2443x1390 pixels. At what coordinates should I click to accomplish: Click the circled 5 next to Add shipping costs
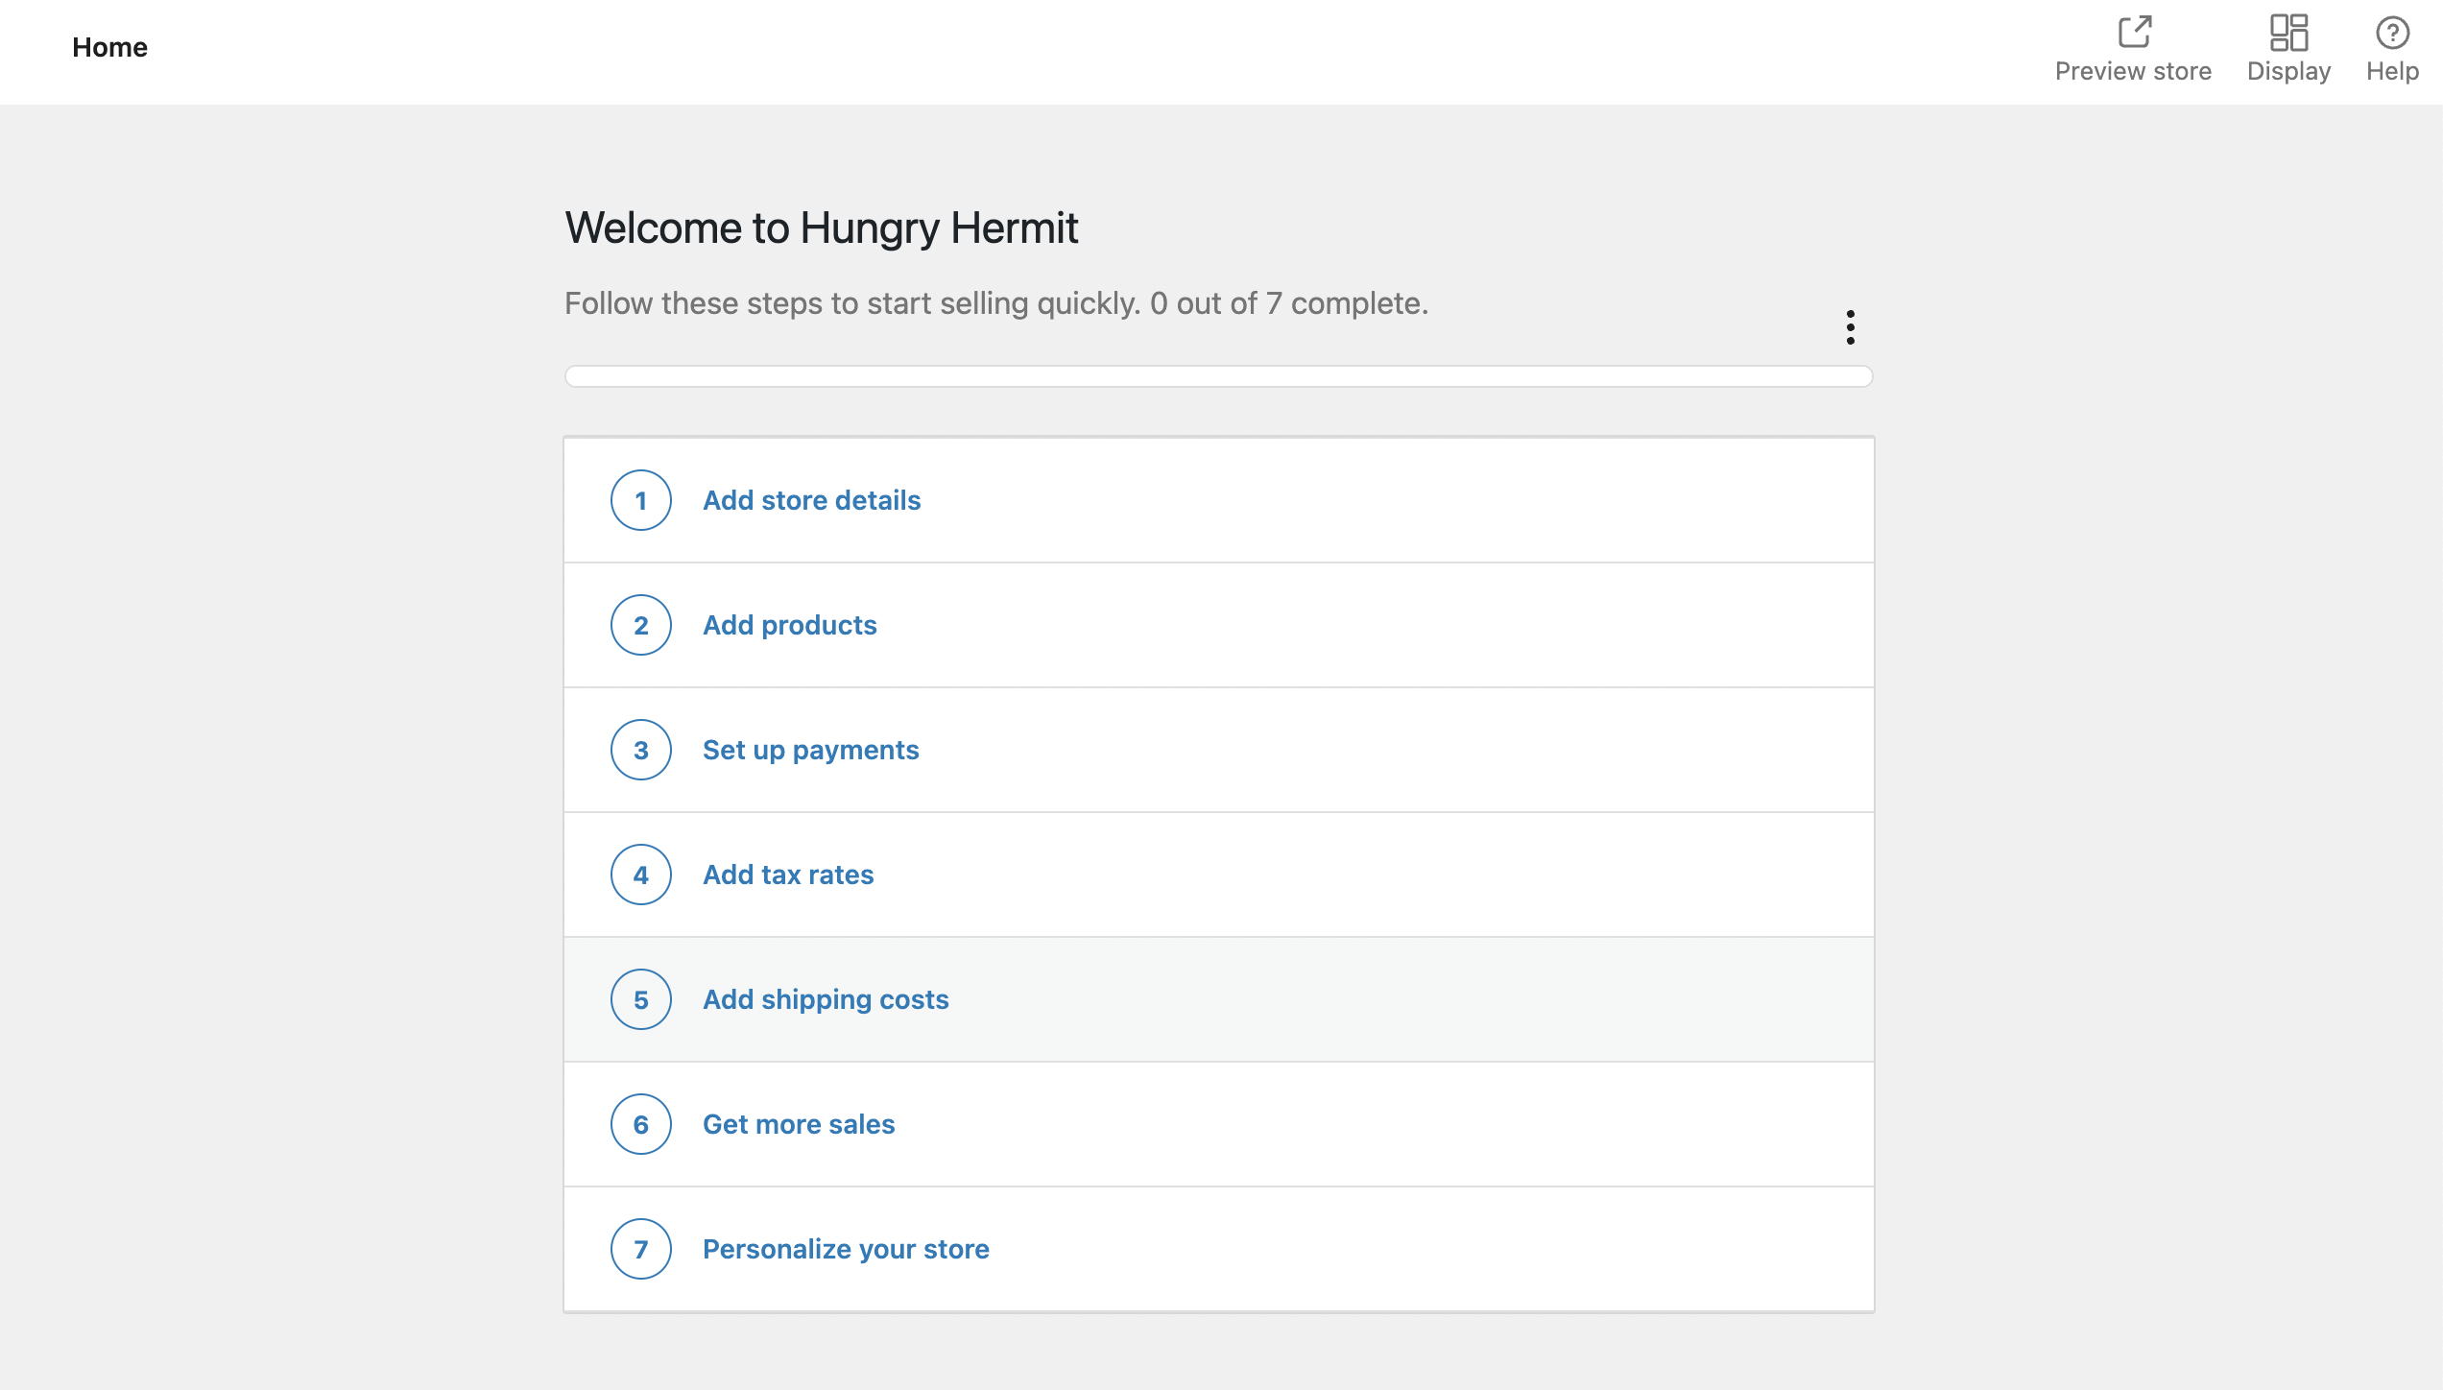[x=640, y=999]
